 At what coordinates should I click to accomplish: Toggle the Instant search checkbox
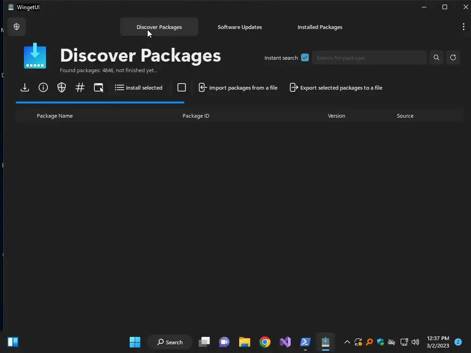304,57
